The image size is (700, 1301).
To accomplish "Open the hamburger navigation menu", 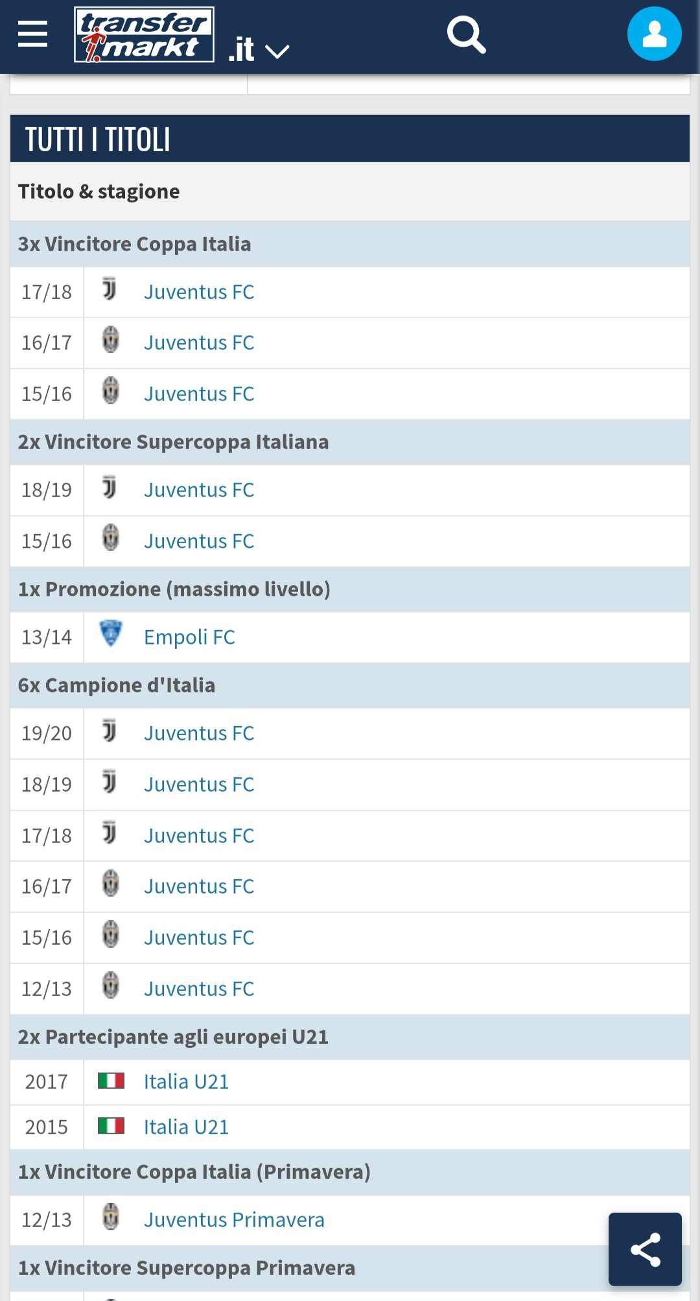I will (32, 34).
